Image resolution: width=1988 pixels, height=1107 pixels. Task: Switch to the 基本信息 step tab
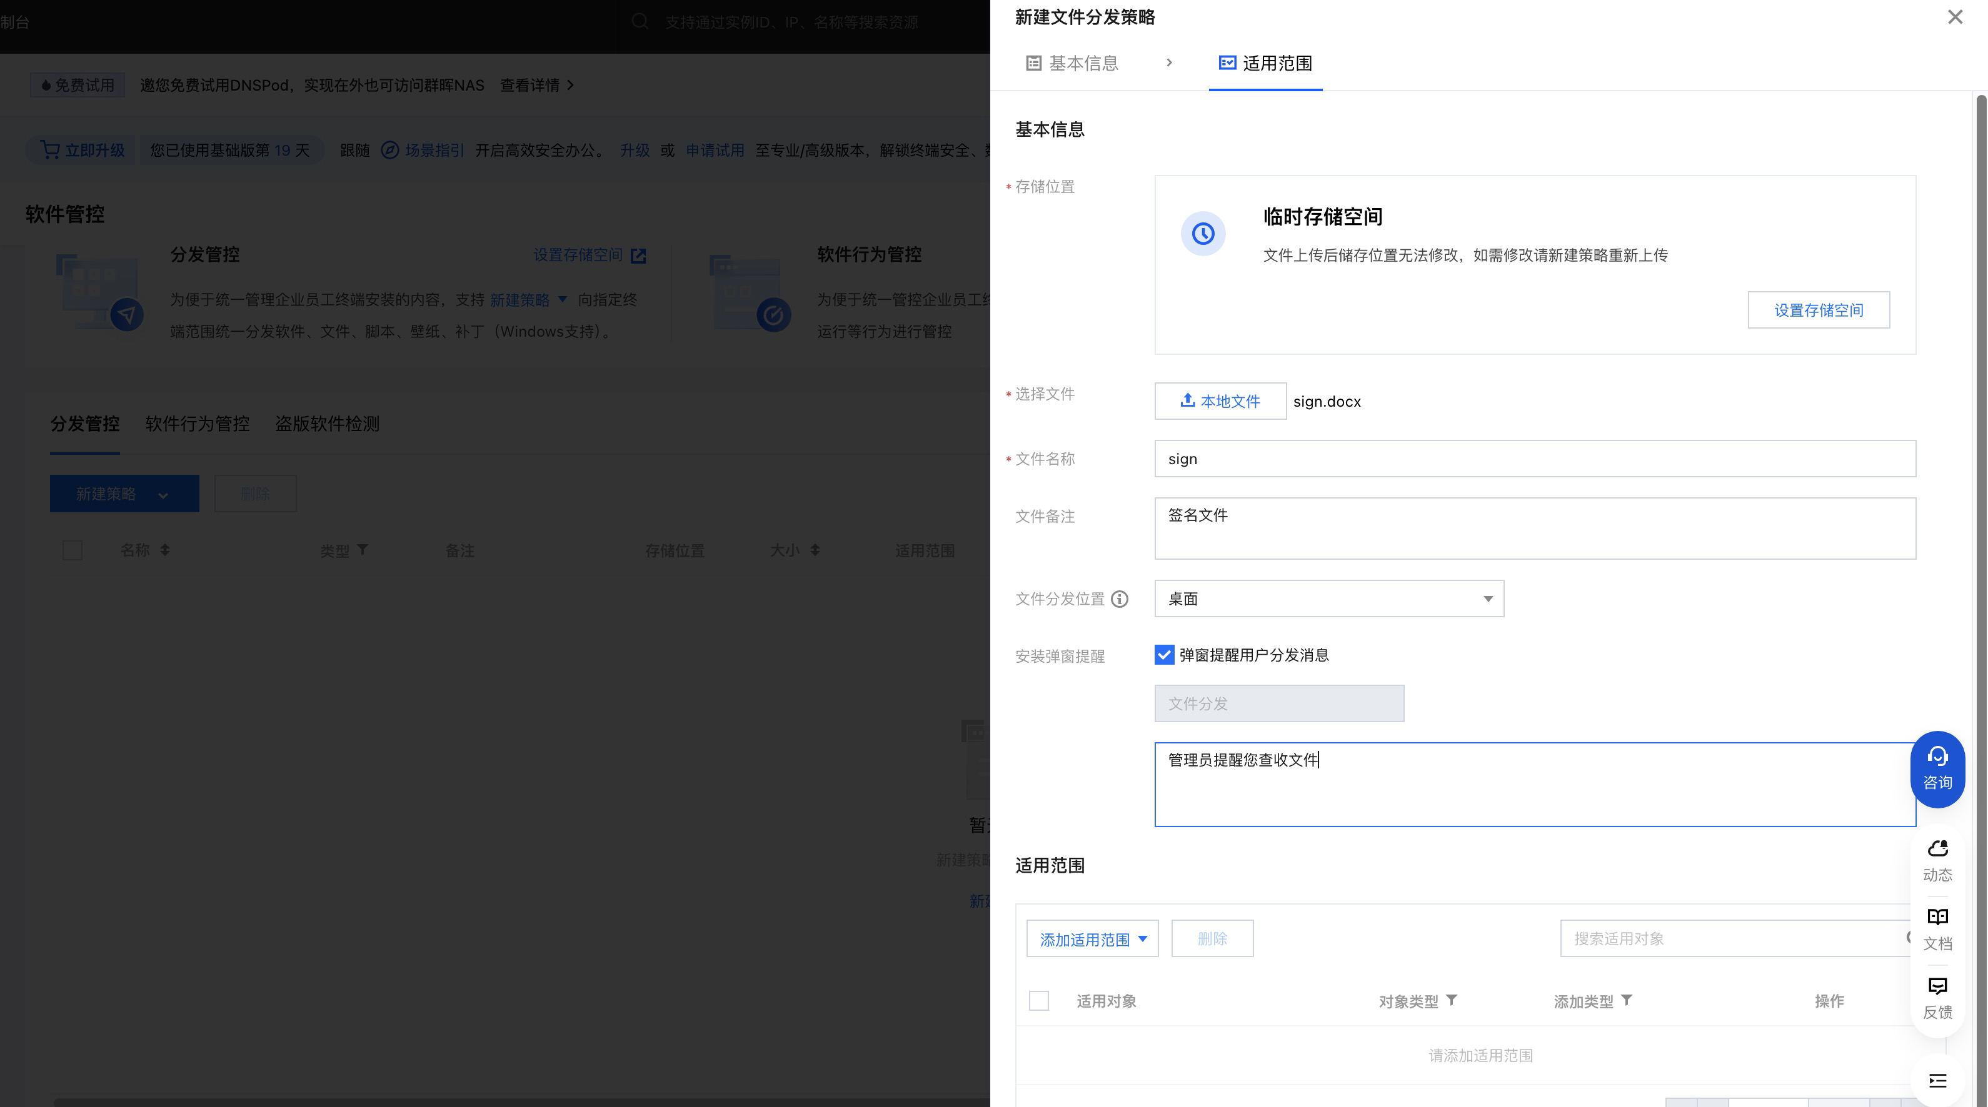click(x=1072, y=63)
